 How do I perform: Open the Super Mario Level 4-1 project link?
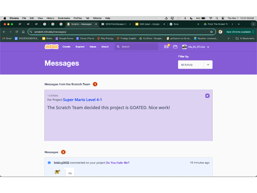[82, 100]
